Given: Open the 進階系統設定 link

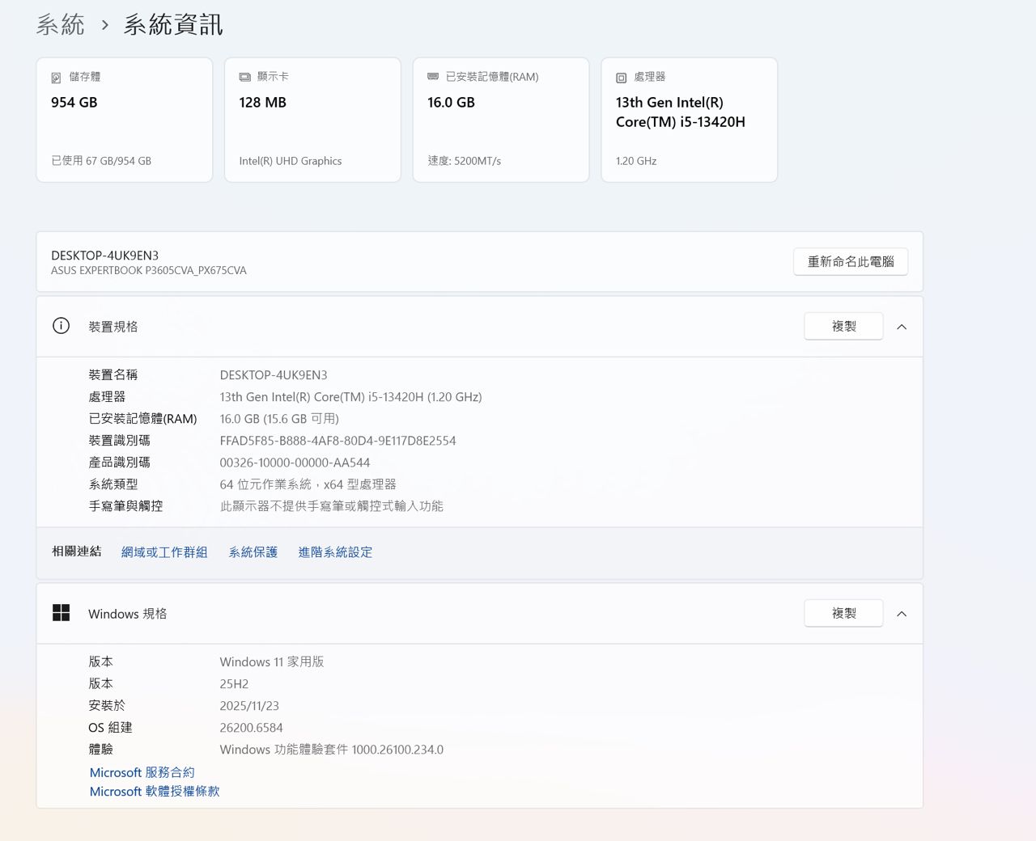Looking at the screenshot, I should (x=335, y=552).
